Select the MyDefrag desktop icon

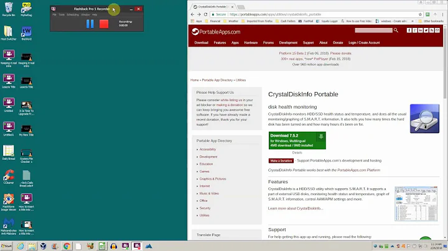pyautogui.click(x=26, y=9)
